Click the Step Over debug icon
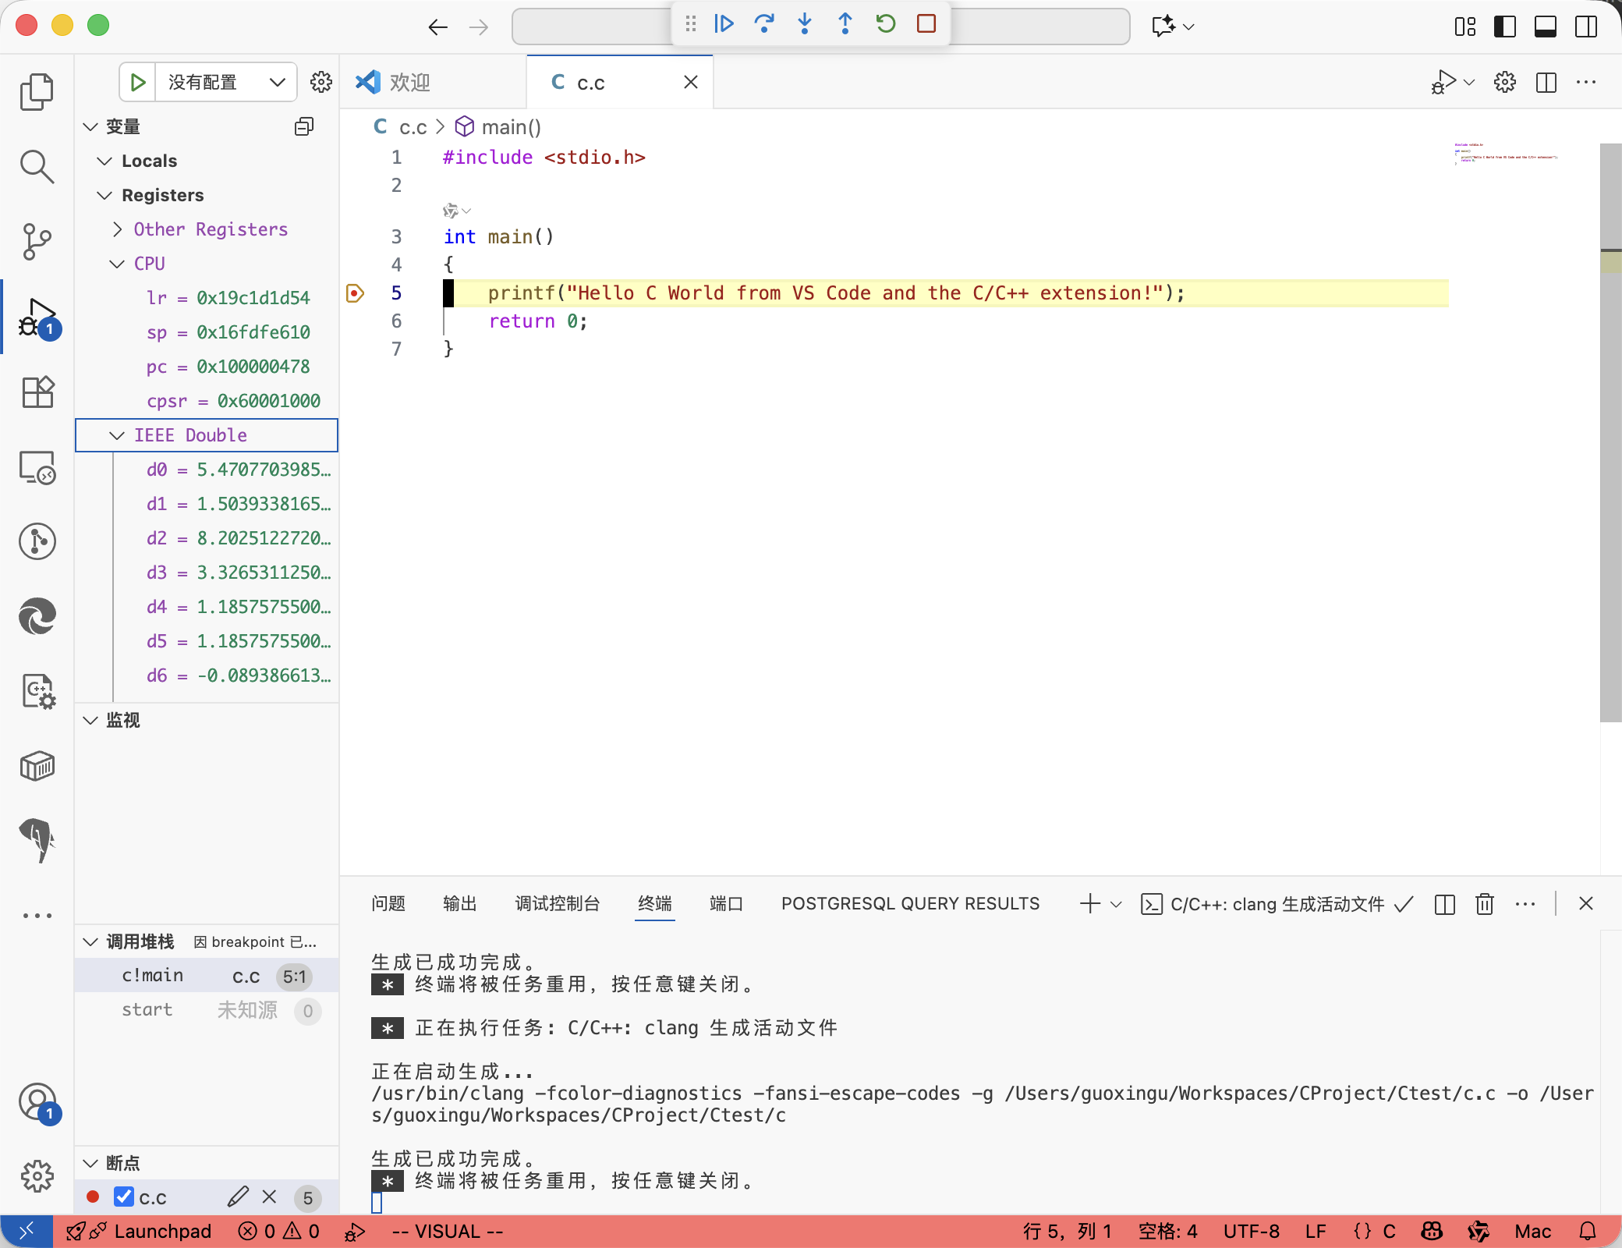 click(764, 24)
